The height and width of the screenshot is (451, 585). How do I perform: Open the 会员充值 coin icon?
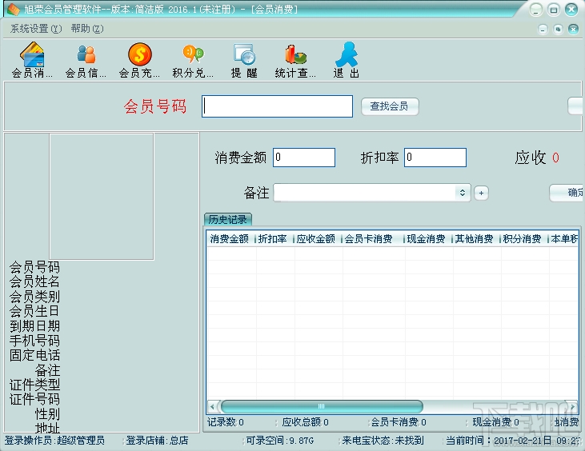pos(139,60)
